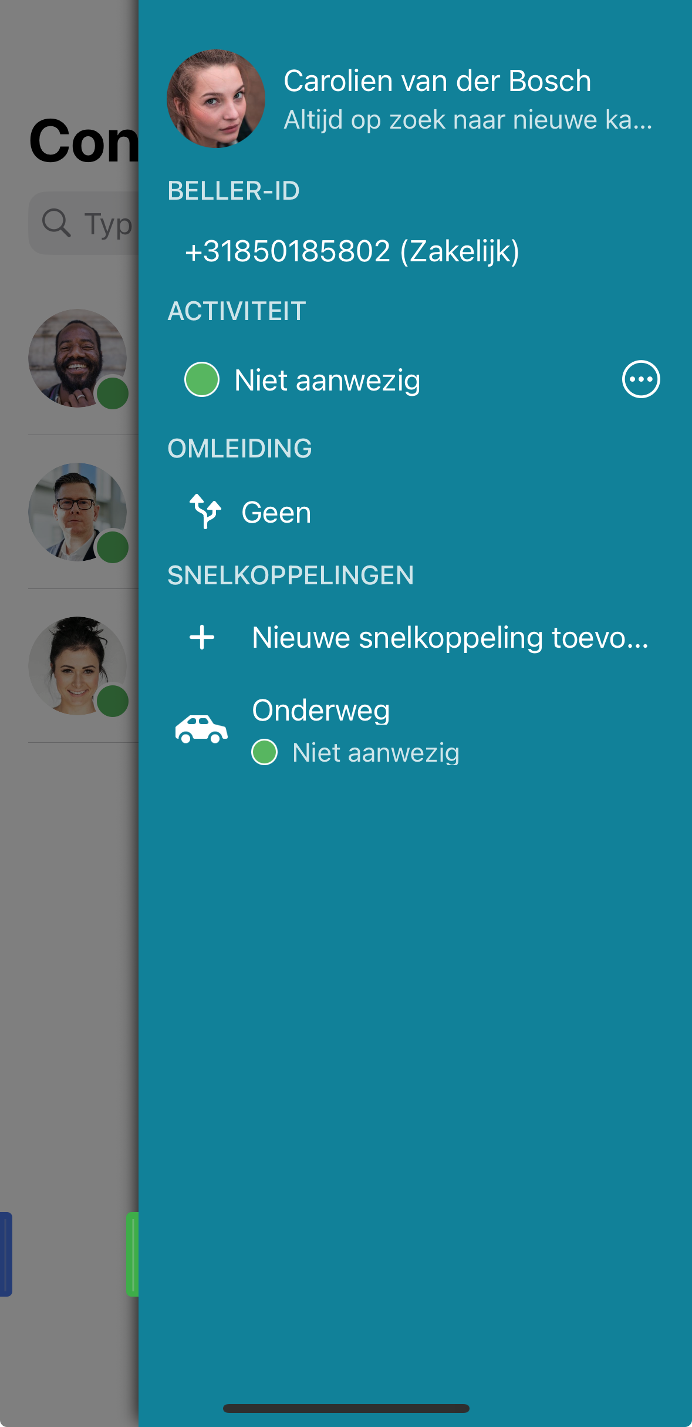Viewport: 692px width, 1427px height.
Task: Tap the search magnifier icon in contacts
Action: tap(56, 223)
